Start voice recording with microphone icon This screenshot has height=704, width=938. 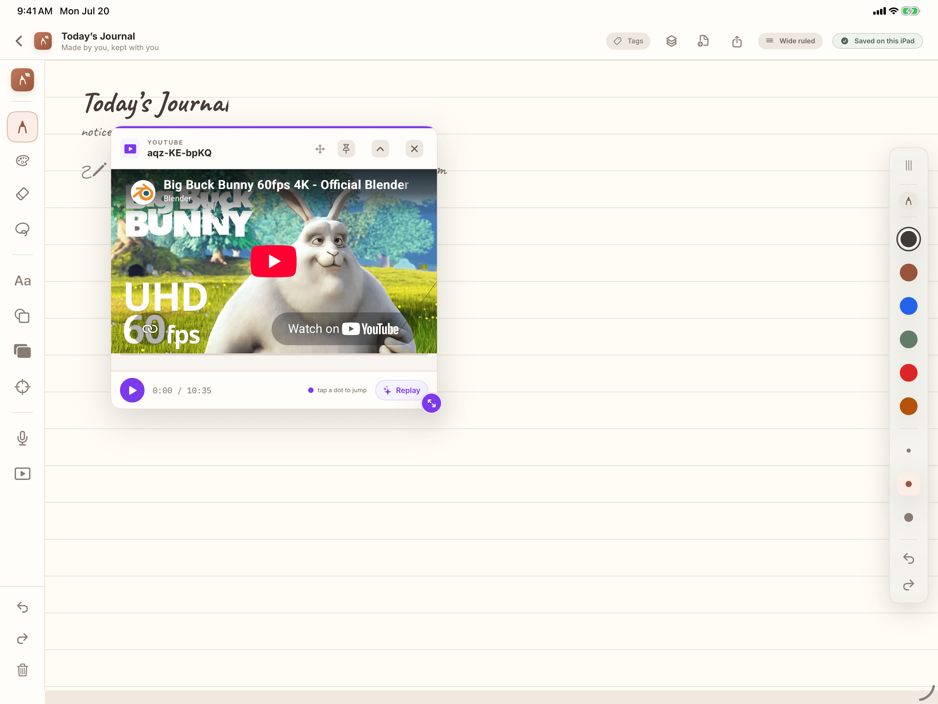click(22, 438)
